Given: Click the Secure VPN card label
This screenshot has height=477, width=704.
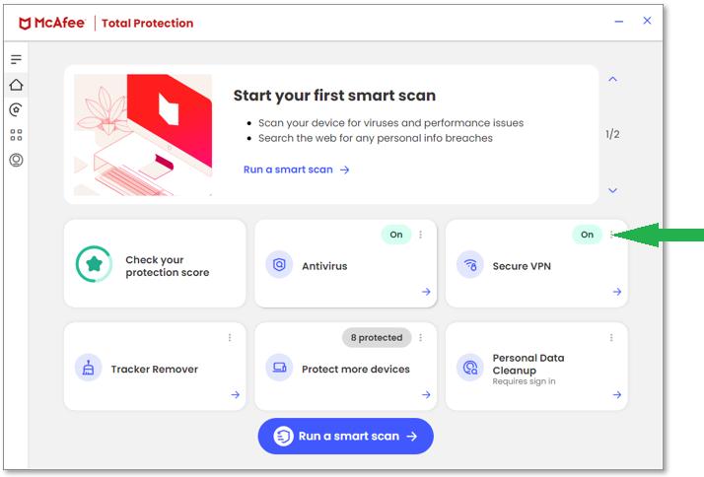Looking at the screenshot, I should click(522, 266).
